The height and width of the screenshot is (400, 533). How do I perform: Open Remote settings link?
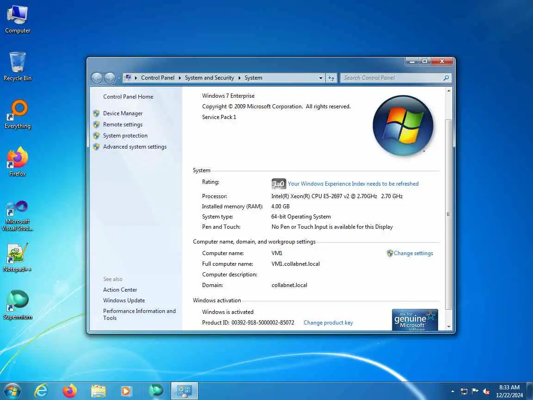pyautogui.click(x=123, y=125)
